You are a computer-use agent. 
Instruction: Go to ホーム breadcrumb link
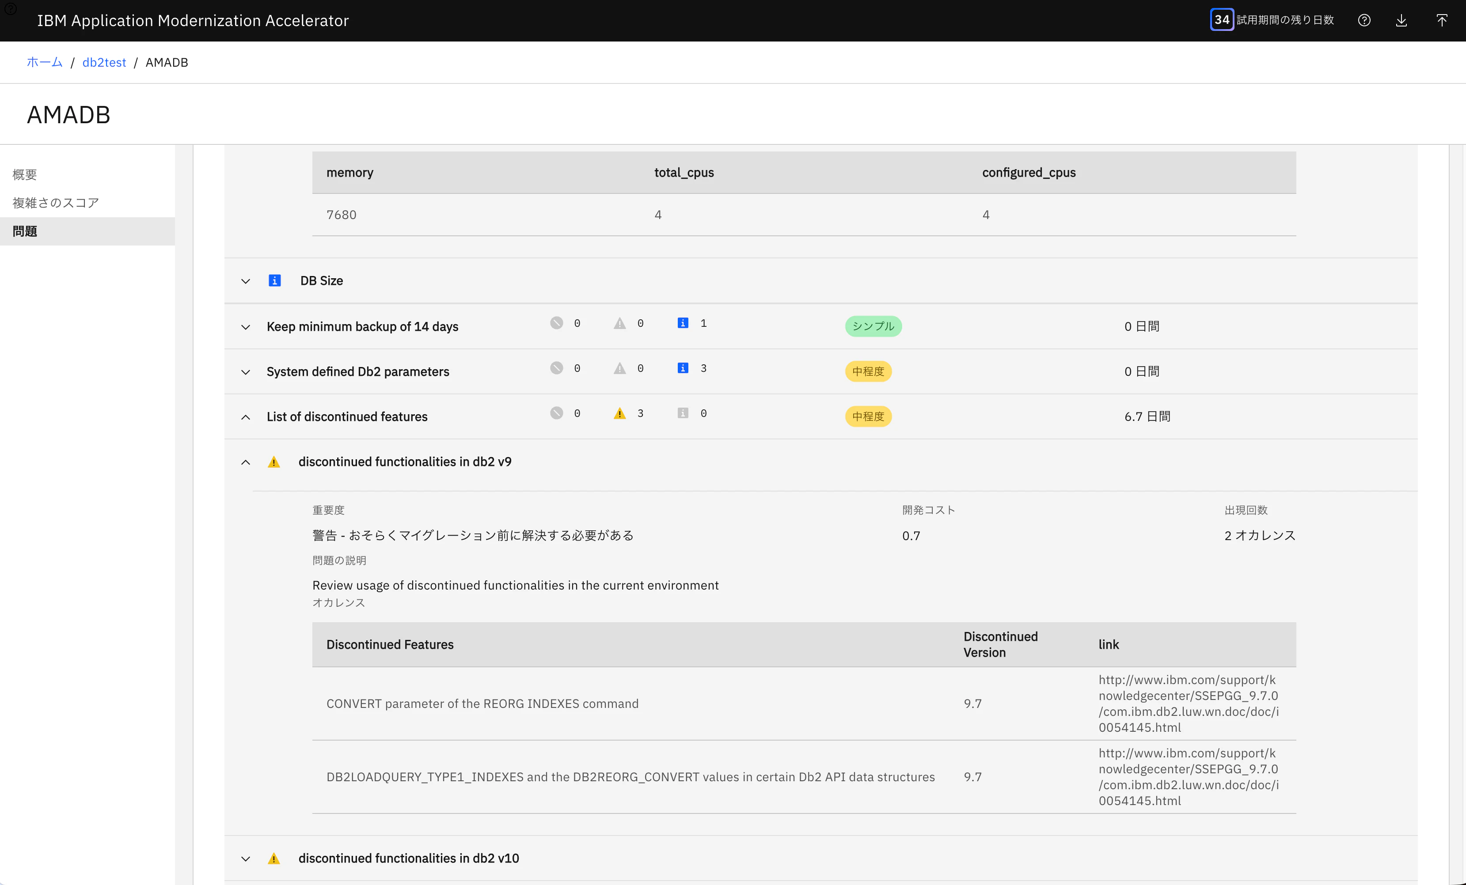tap(45, 62)
